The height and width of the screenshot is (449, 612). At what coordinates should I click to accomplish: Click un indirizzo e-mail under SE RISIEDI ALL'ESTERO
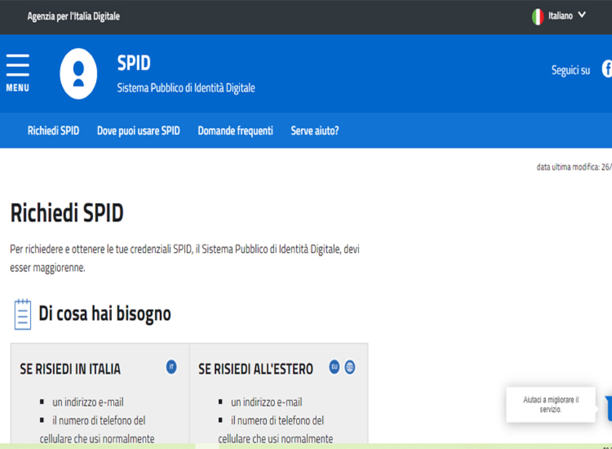tap(267, 402)
